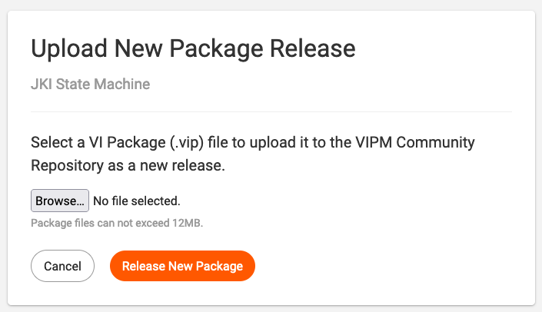542x312 pixels.
Task: Click the 'Package files can not exceed 12MB' hint
Action: 117,223
